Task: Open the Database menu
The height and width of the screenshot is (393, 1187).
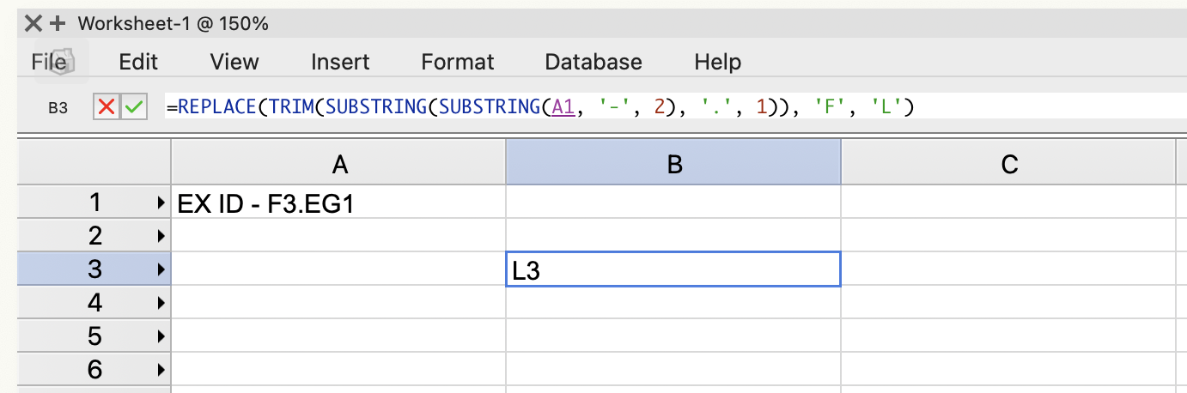Action: pos(593,62)
